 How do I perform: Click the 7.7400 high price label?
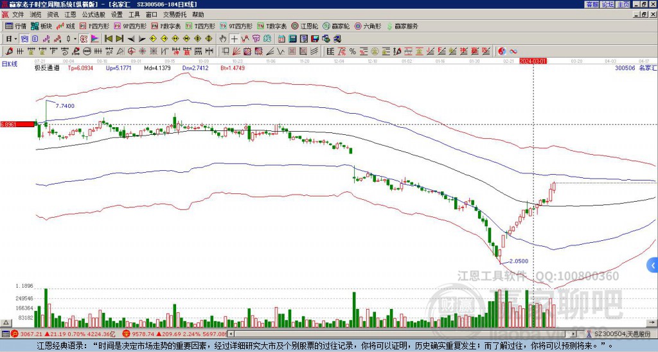(x=65, y=106)
